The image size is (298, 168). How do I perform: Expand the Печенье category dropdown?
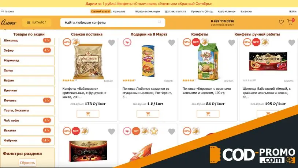click(47, 100)
